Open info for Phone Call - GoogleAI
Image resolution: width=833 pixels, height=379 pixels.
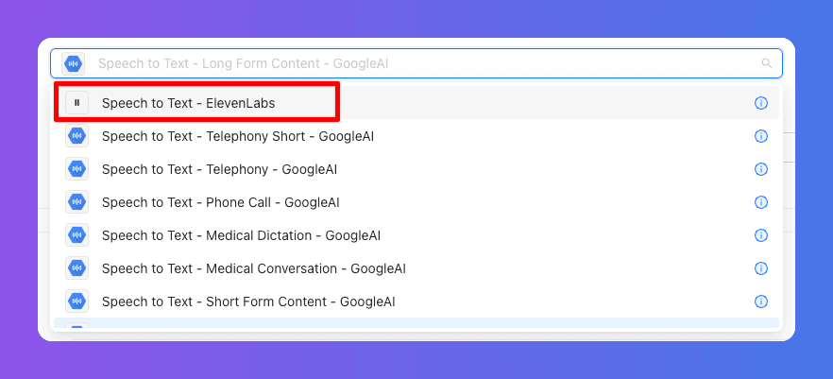pyautogui.click(x=761, y=202)
